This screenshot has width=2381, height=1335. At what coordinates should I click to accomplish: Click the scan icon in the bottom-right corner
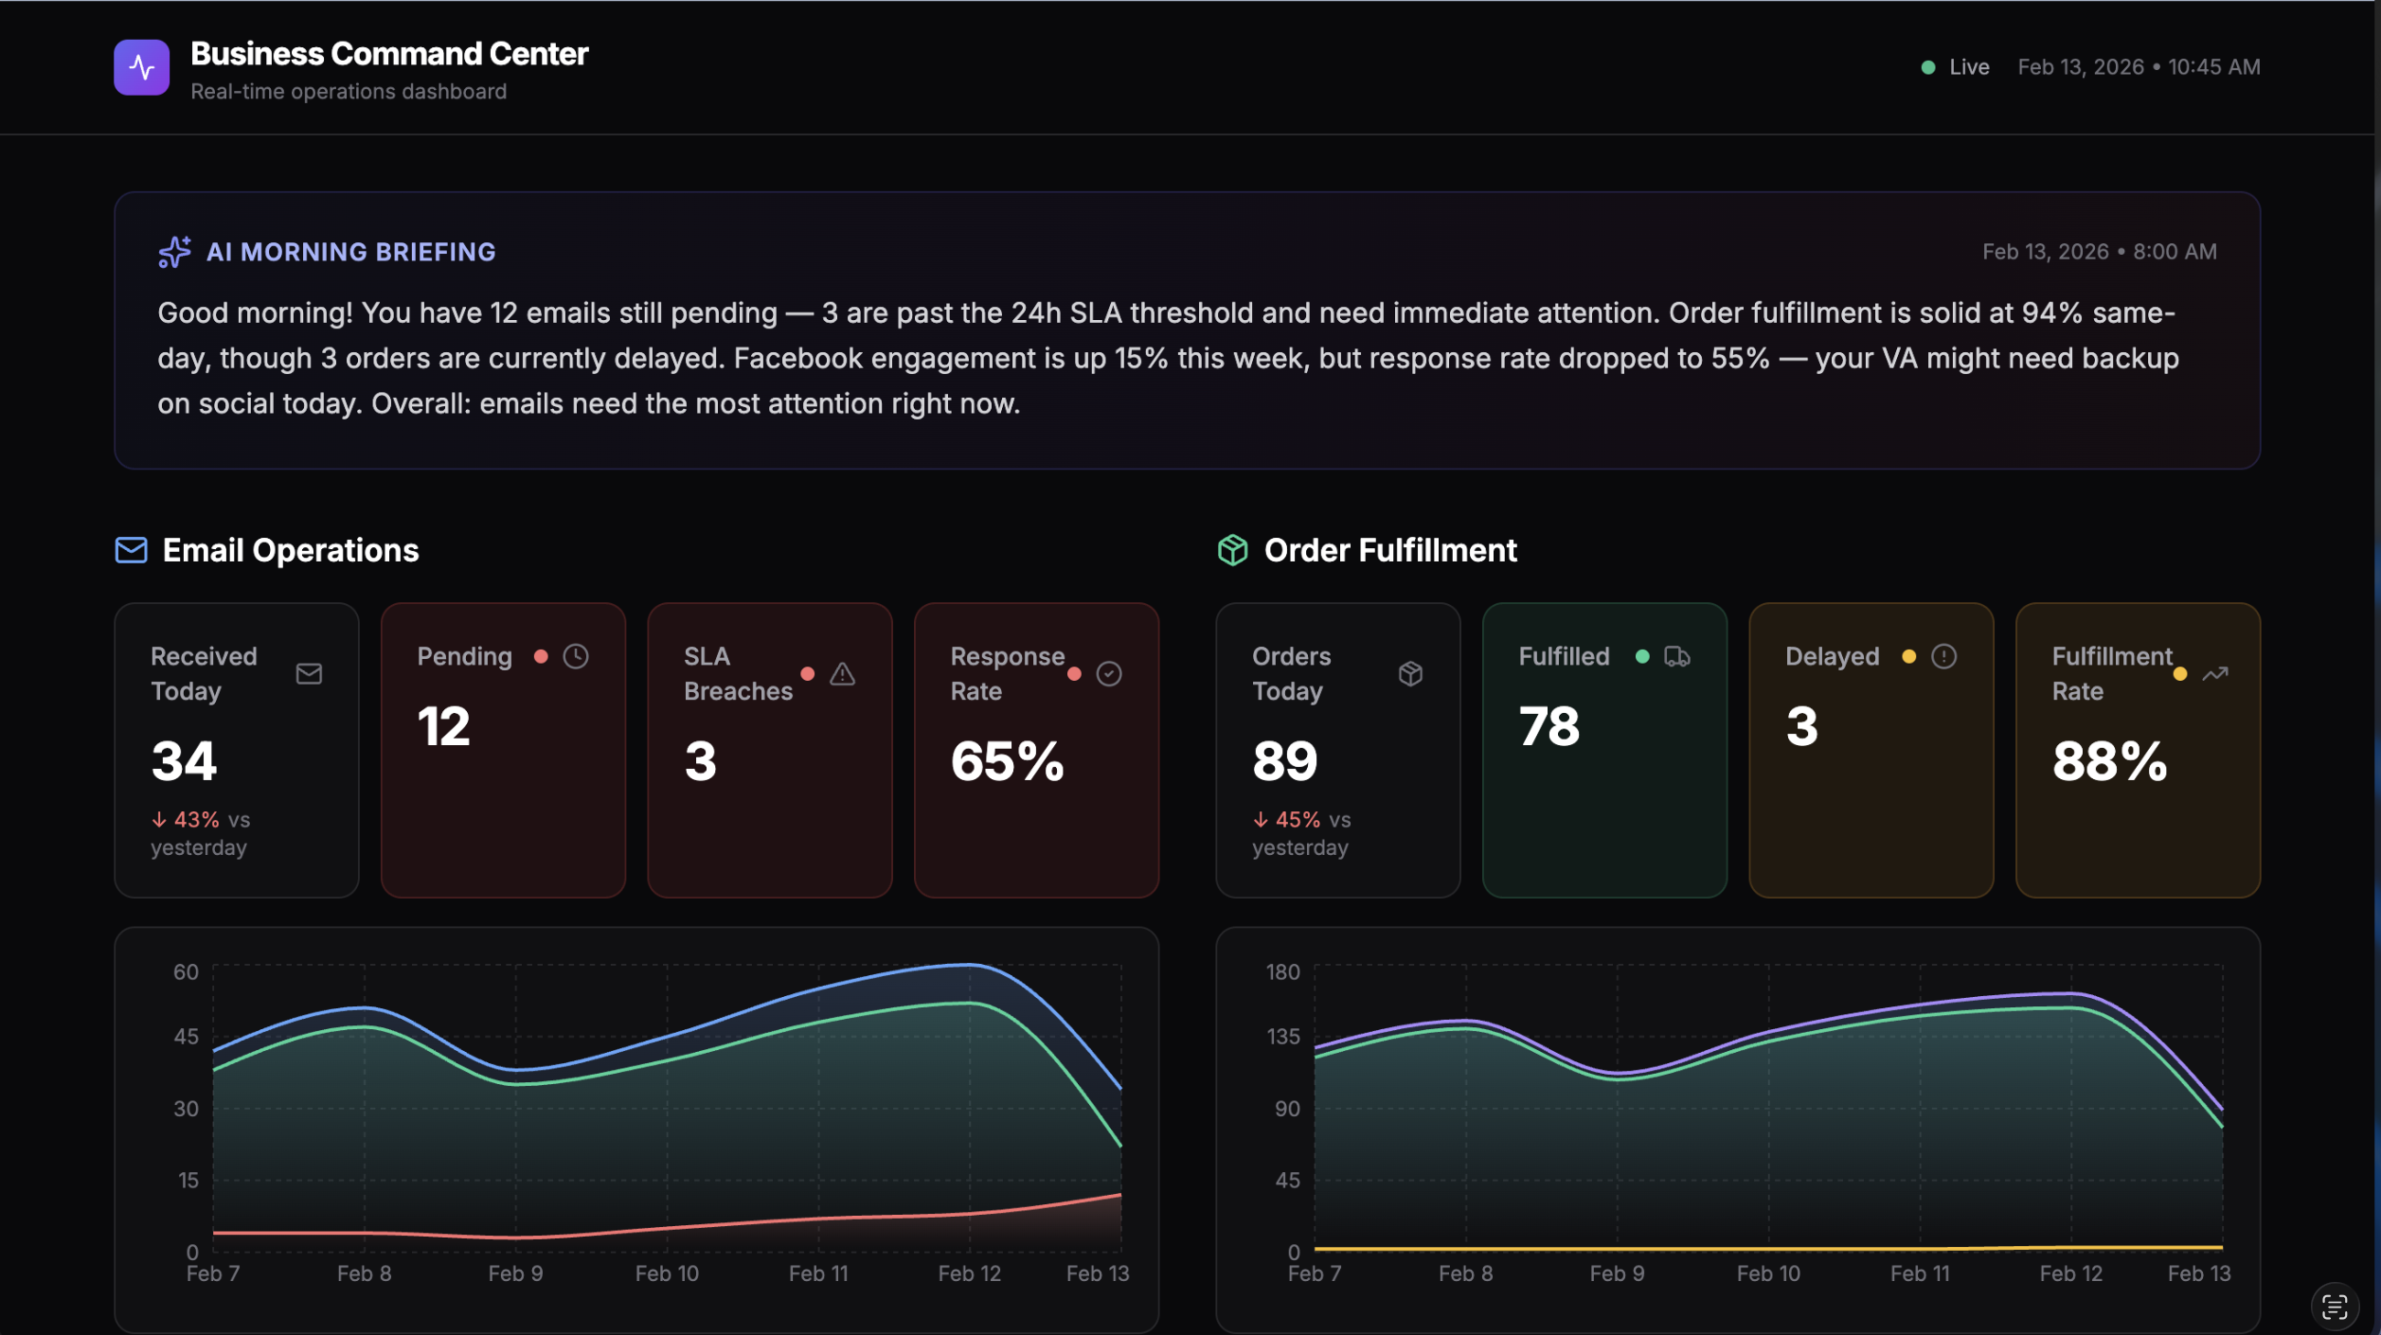2335,1306
